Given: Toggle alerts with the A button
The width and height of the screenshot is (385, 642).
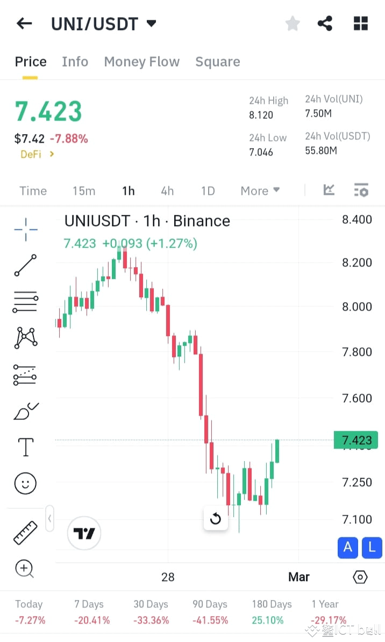Looking at the screenshot, I should tap(347, 548).
